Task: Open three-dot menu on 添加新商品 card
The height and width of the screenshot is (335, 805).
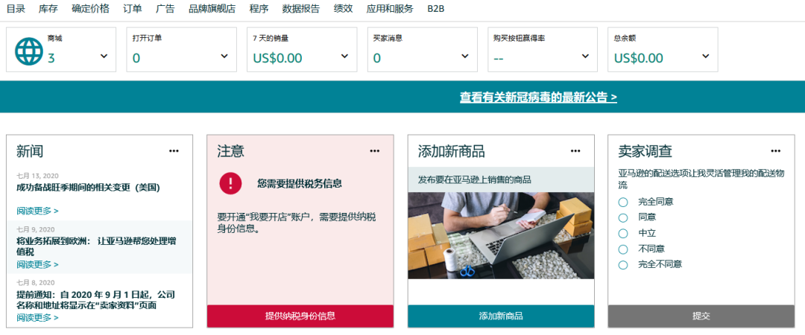Action: point(575,151)
